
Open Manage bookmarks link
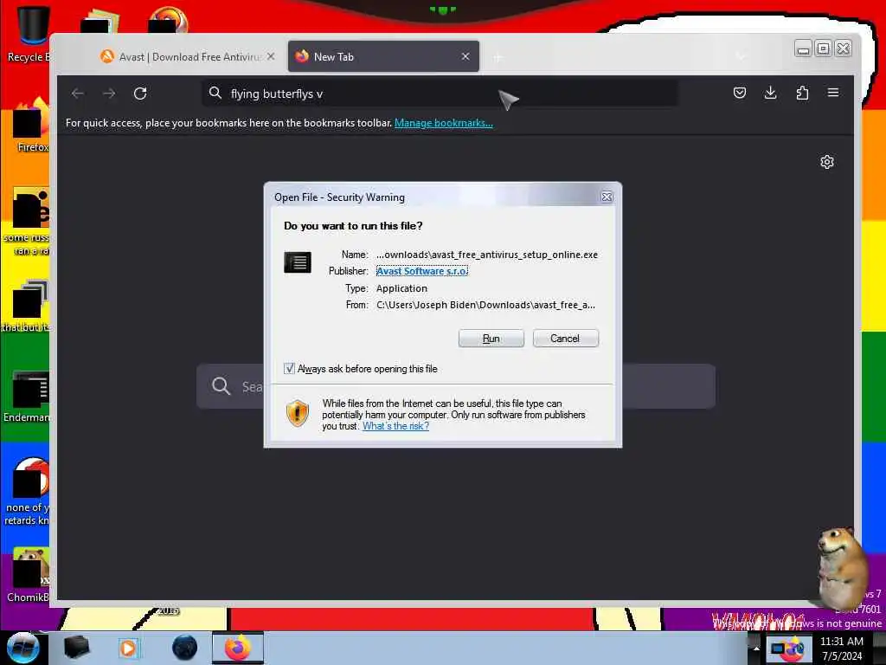tap(444, 123)
